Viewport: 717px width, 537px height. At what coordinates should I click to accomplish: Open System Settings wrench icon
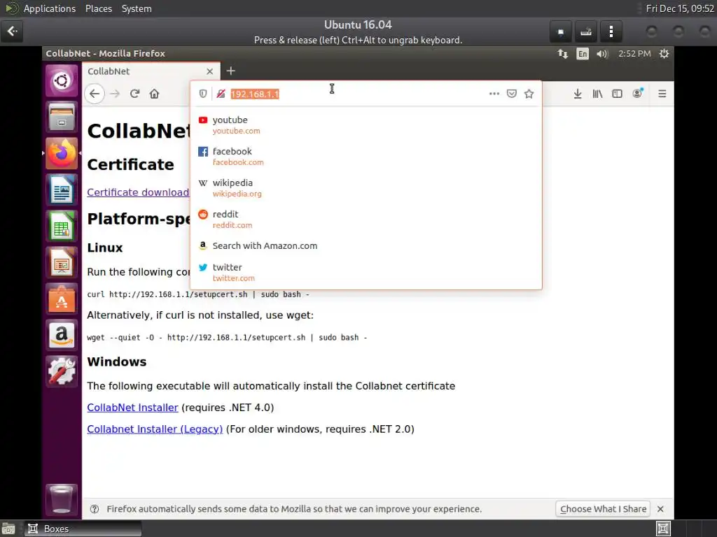click(62, 371)
